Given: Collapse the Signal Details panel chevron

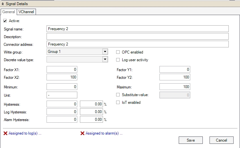Looking at the screenshot, I should click(x=3, y=4).
